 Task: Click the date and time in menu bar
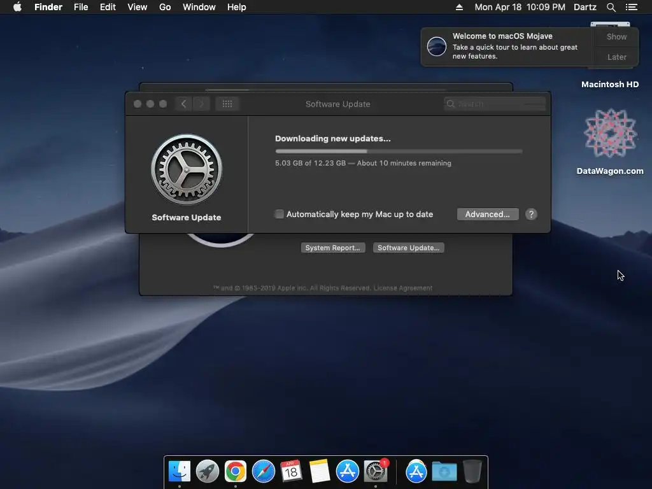520,7
